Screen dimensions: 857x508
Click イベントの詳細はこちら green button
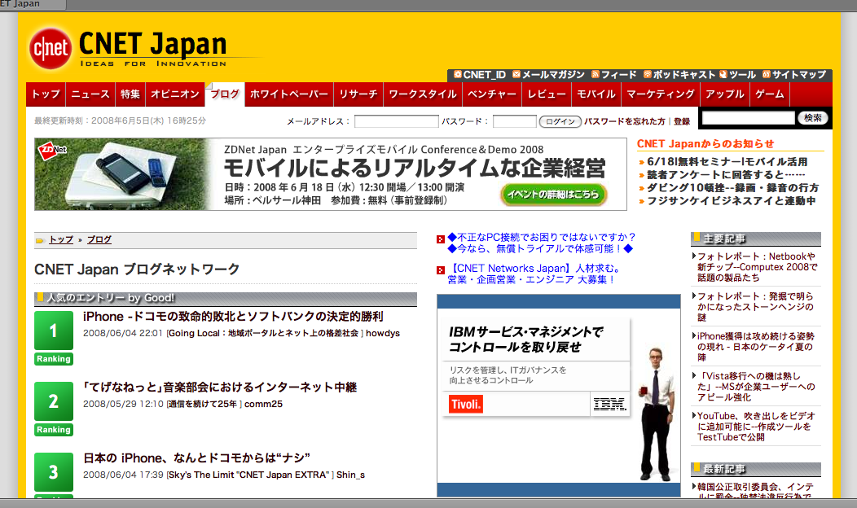553,195
